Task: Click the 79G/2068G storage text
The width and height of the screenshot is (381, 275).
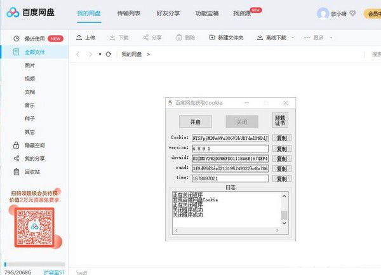Action: click(18, 272)
